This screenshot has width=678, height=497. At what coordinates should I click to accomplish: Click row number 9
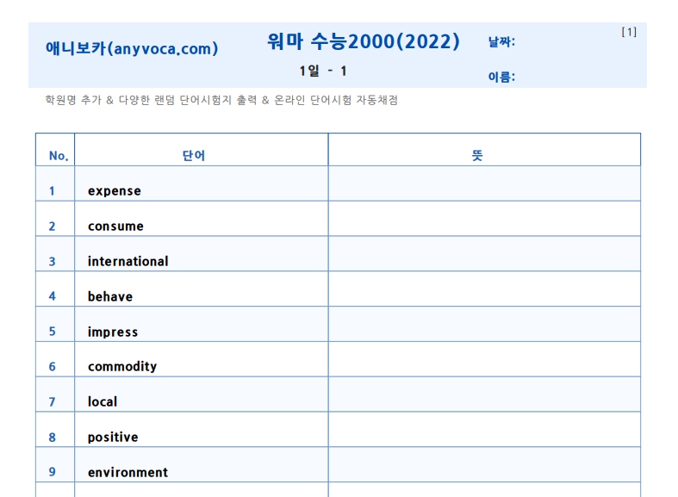click(x=52, y=472)
